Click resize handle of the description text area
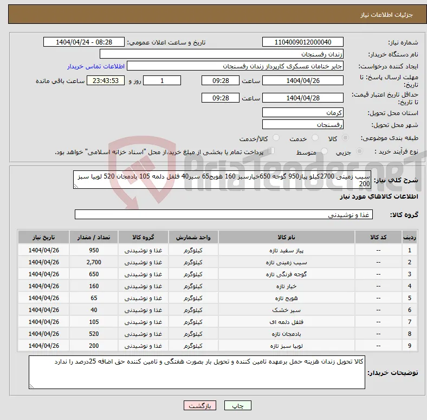The width and height of the screenshot is (427, 420). tap(76, 186)
